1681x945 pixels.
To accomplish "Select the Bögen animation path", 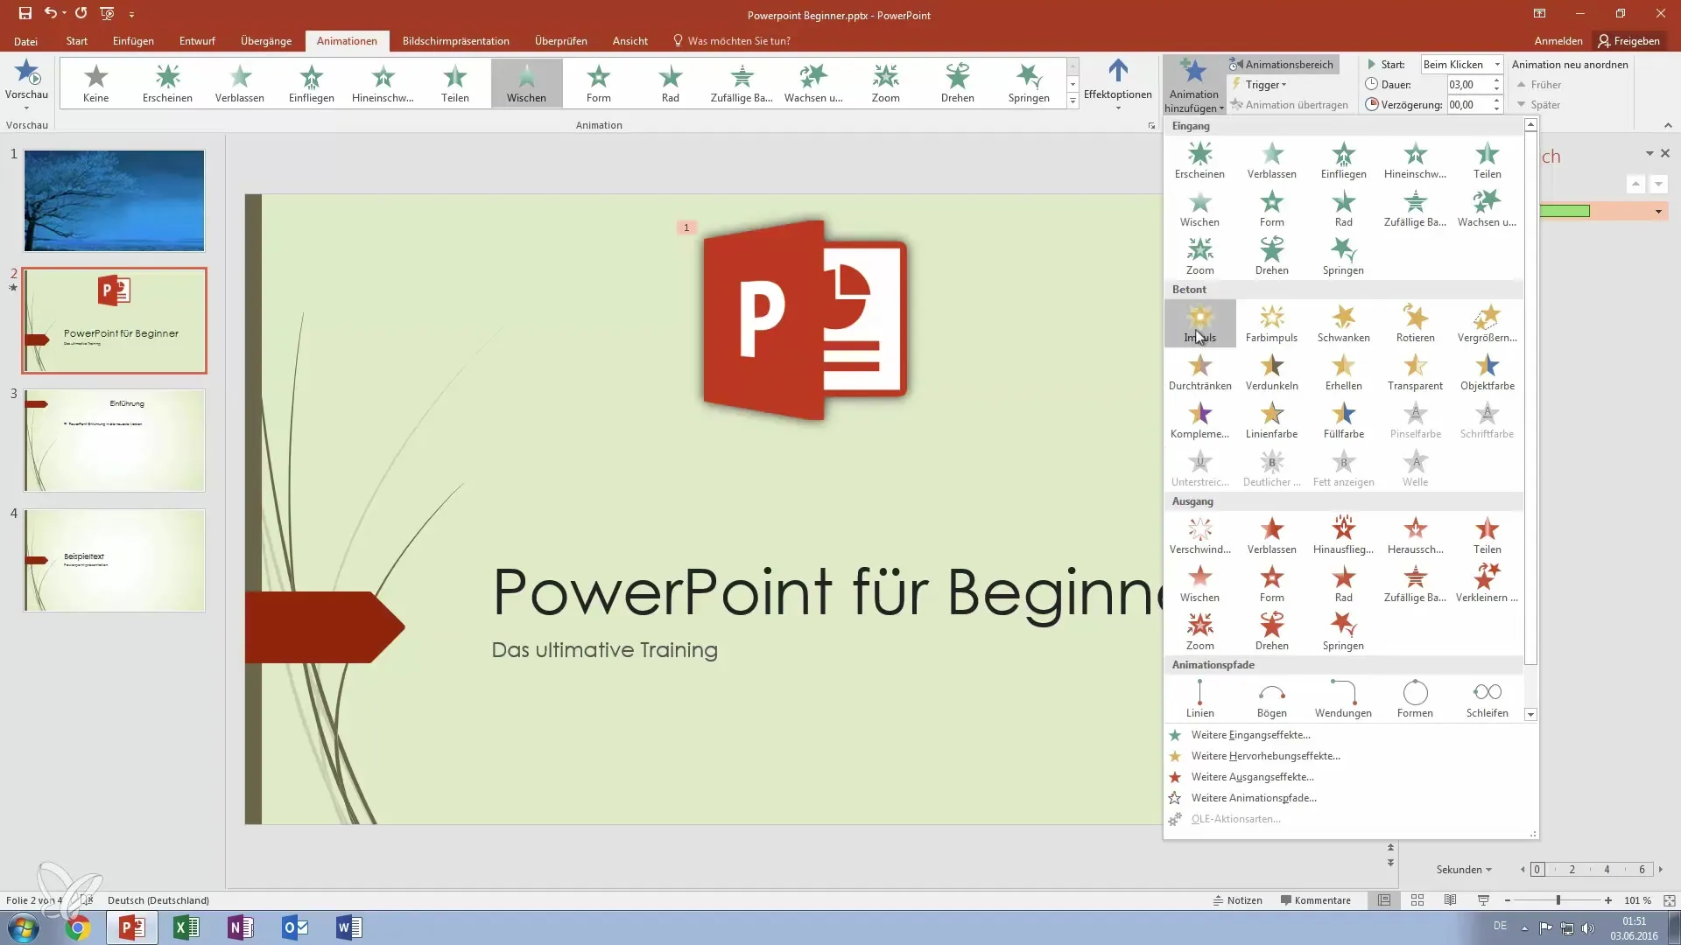I will pyautogui.click(x=1271, y=699).
